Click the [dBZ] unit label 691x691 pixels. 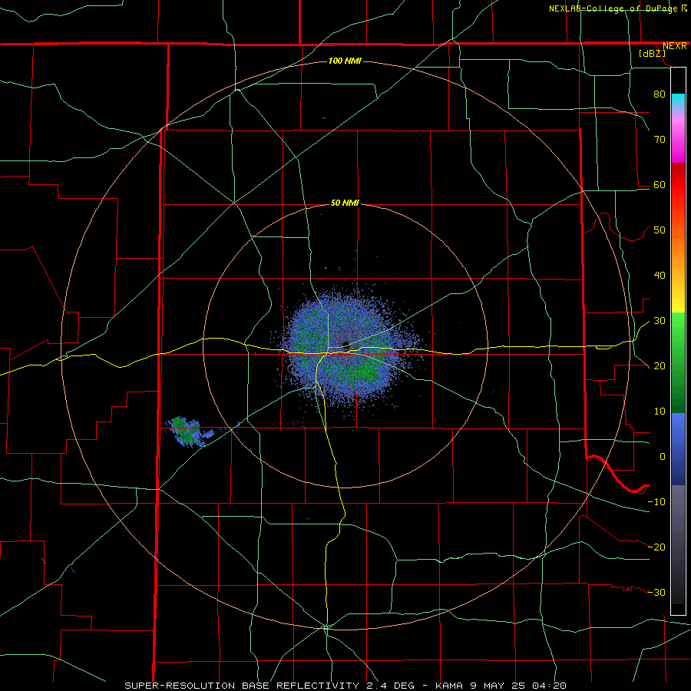(x=652, y=54)
